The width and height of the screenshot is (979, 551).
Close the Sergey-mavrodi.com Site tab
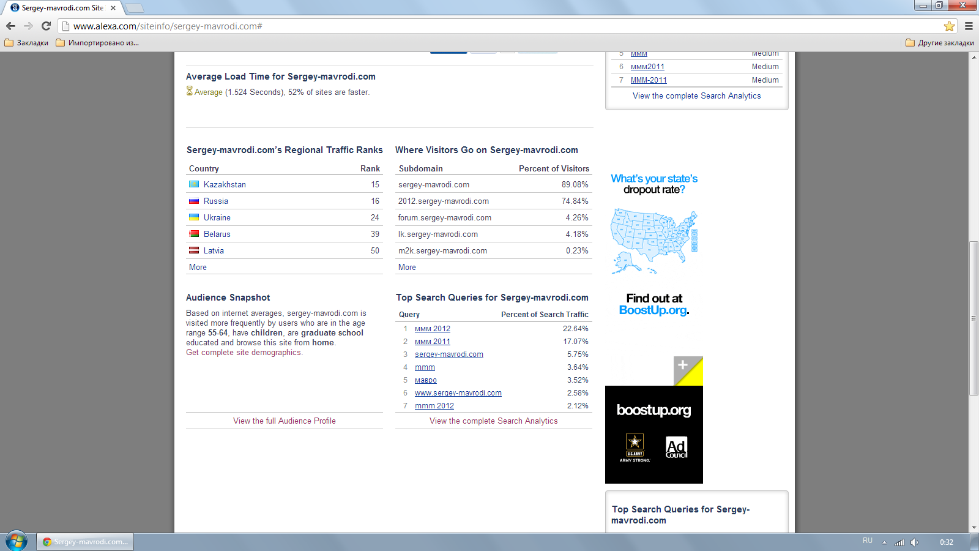113,8
